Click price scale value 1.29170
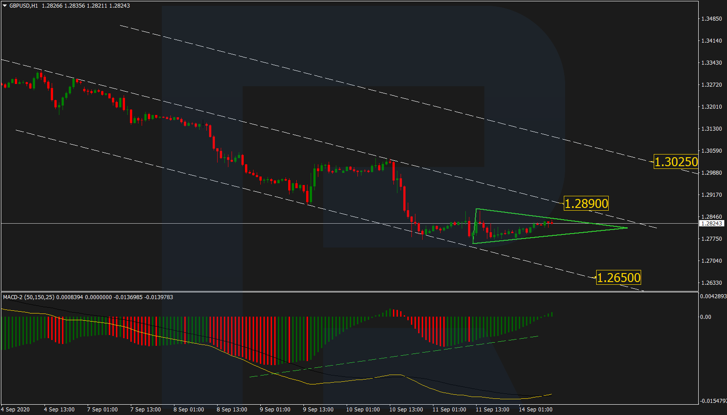Image resolution: width=727 pixels, height=415 pixels. pos(712,195)
